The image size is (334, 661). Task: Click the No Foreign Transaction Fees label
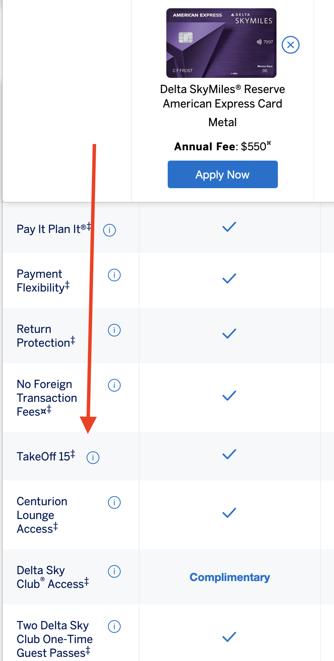click(x=47, y=398)
